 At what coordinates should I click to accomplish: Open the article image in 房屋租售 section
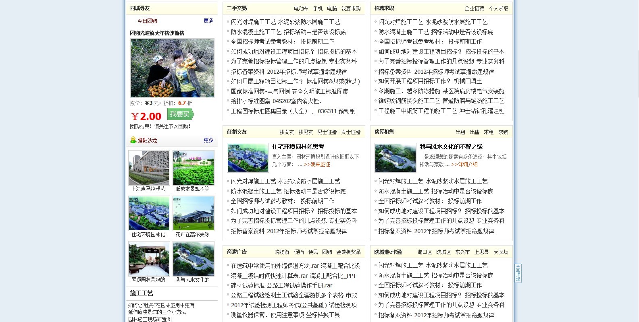point(395,157)
